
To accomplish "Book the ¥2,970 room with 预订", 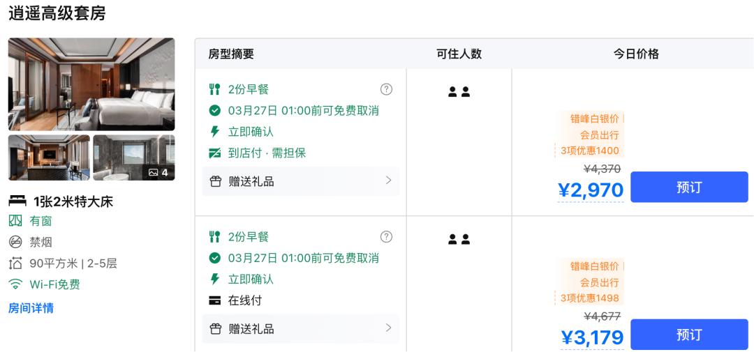I will 688,188.
